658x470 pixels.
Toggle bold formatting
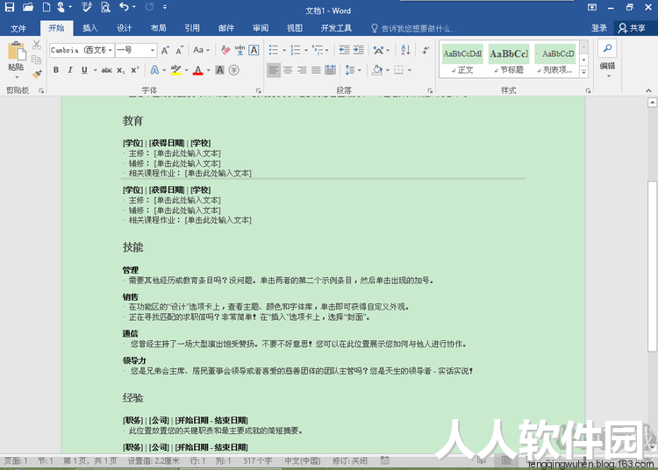(56, 70)
